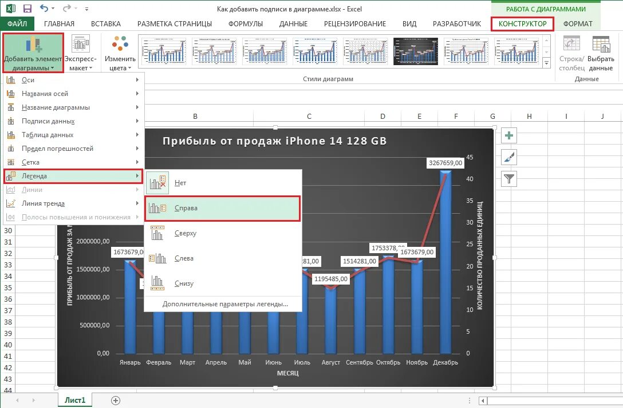The width and height of the screenshot is (623, 408).
Task: Open the Оси submenu
Action: pyautogui.click(x=73, y=80)
